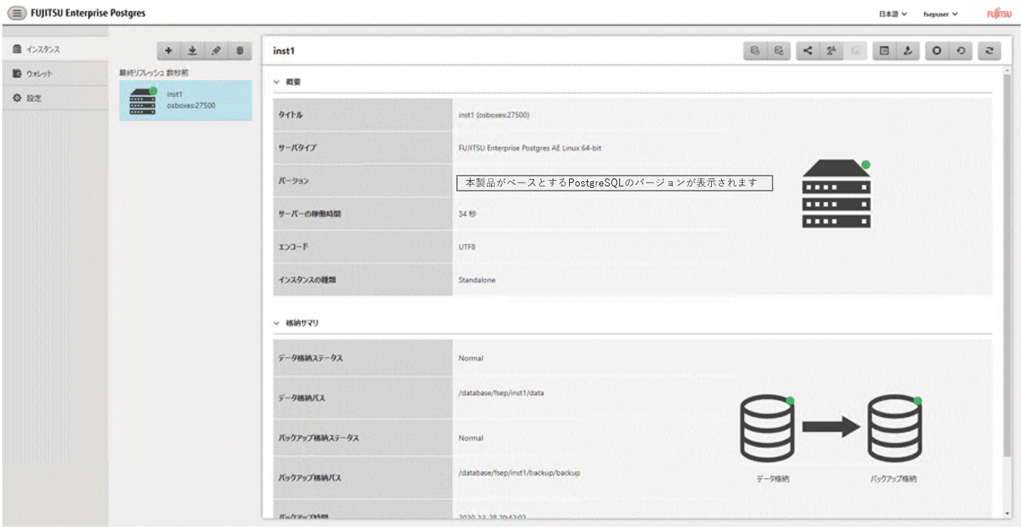Click the /database/fsep/inst1/backup/backup path
The width and height of the screenshot is (1021, 527).
coord(519,472)
